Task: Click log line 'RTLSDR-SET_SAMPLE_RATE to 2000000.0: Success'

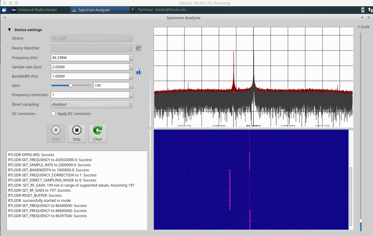Action: click(49, 165)
